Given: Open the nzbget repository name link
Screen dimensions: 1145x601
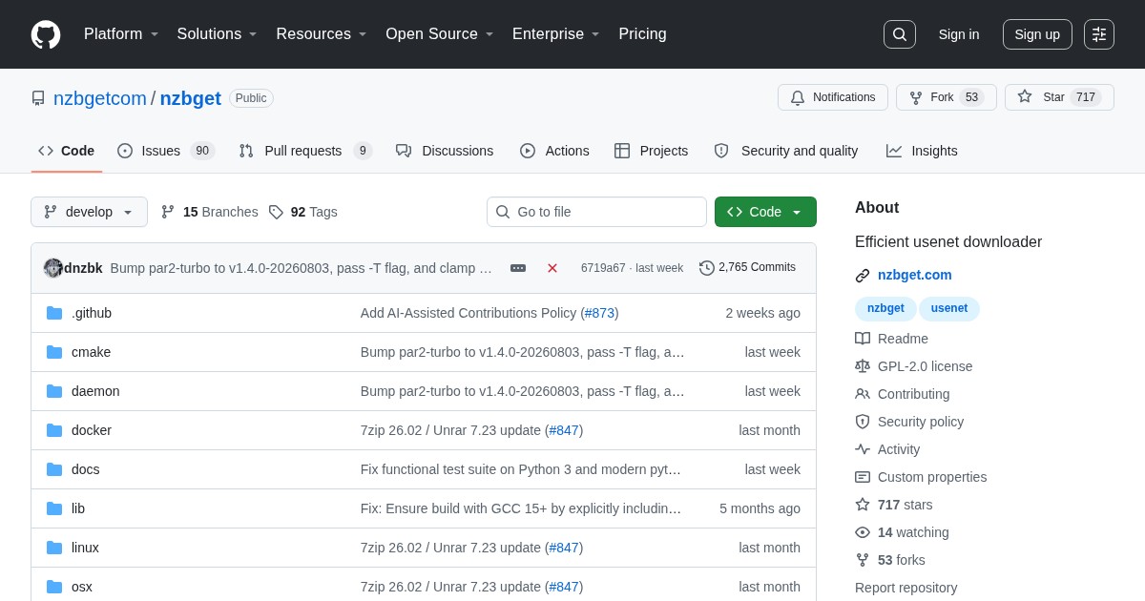Looking at the screenshot, I should point(191,98).
